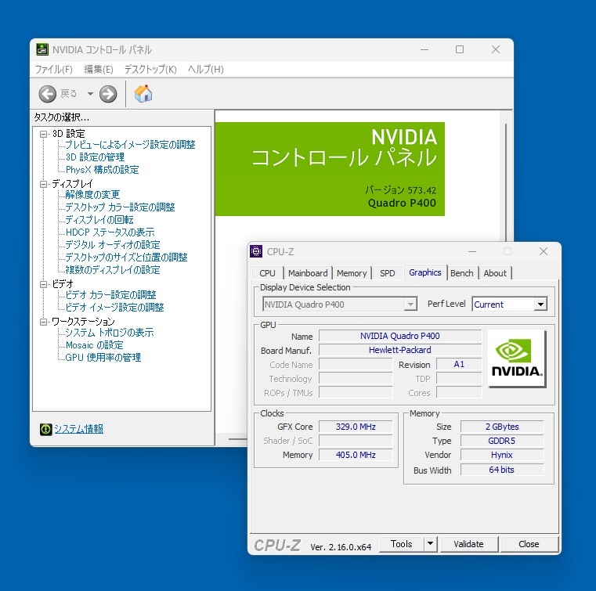
Task: Switch to the Bench tab
Action: pos(462,273)
